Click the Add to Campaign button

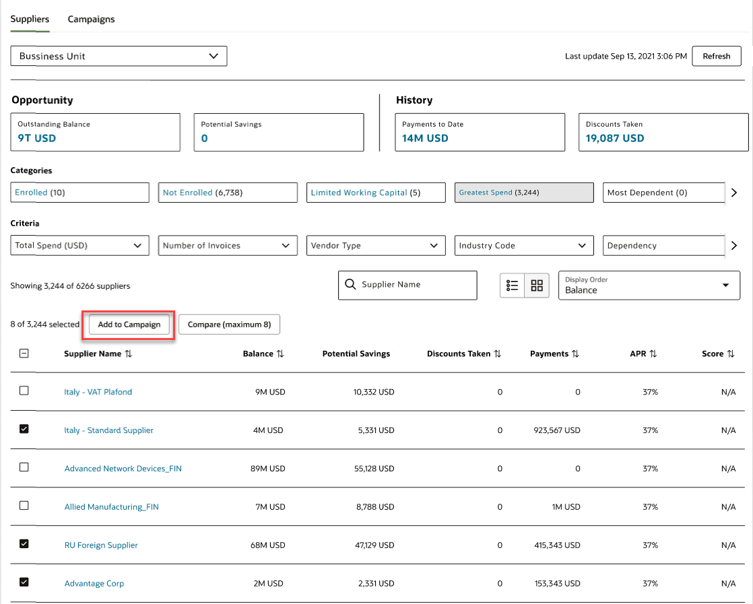[129, 325]
